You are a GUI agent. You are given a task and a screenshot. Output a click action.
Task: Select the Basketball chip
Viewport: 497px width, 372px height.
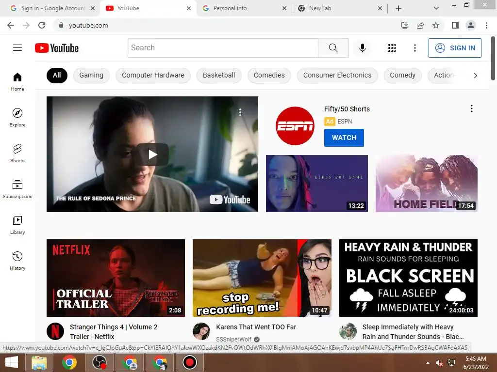point(219,75)
